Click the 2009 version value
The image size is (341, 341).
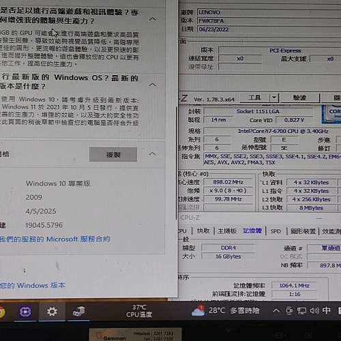click(x=34, y=197)
